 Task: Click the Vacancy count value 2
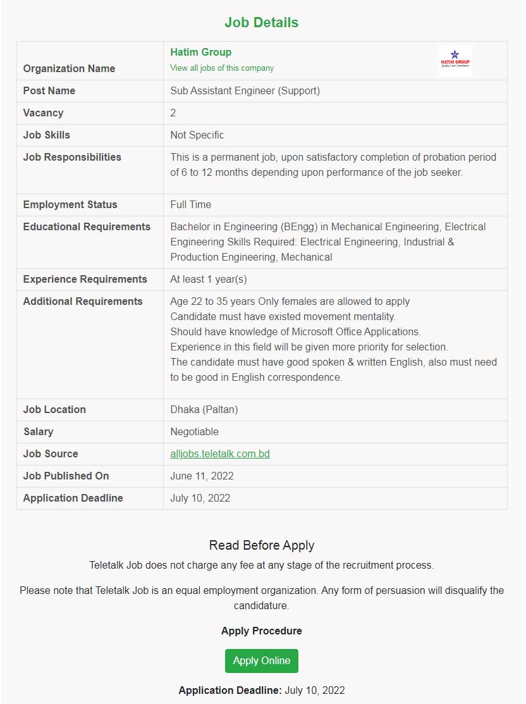[173, 113]
